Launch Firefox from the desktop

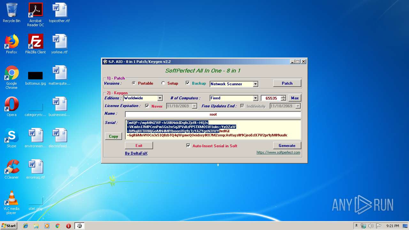12,44
